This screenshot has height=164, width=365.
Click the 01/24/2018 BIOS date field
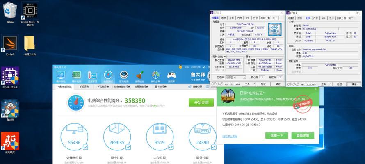330,56
